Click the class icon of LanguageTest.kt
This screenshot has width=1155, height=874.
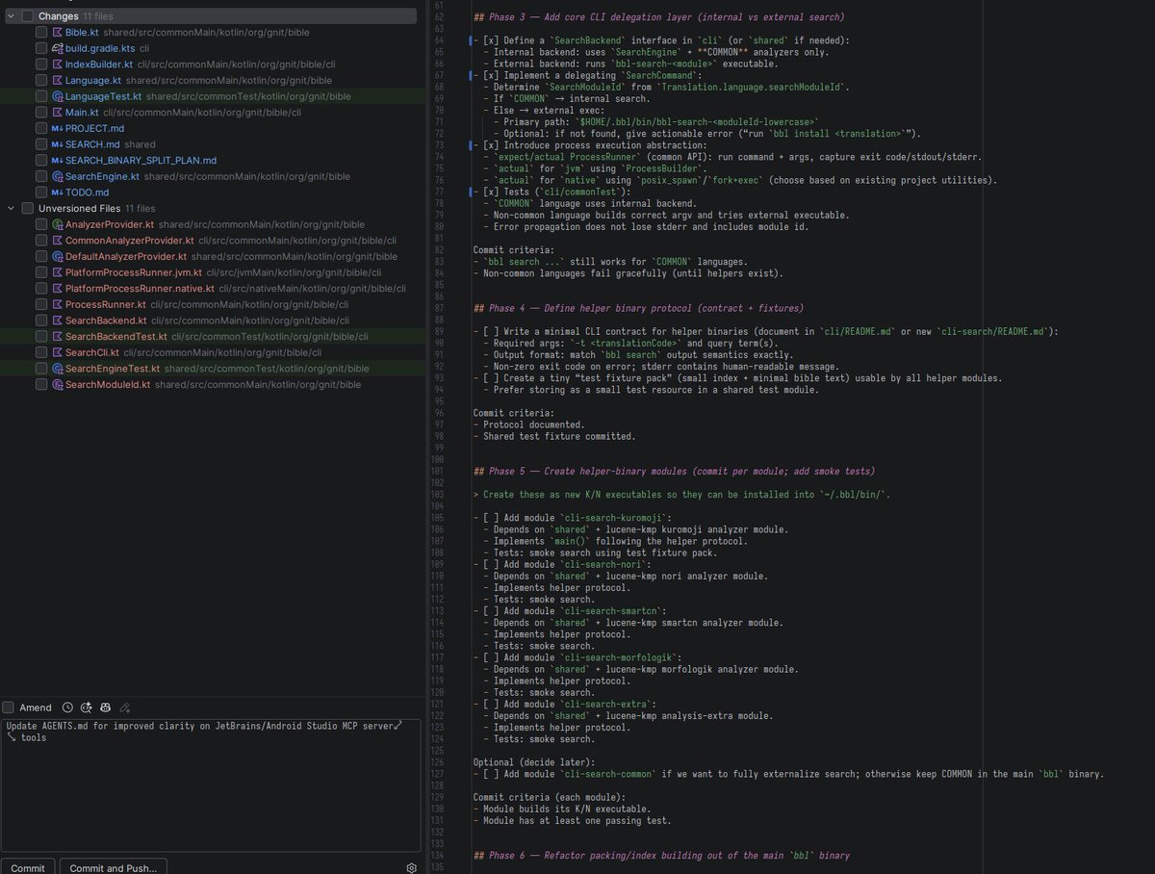pyautogui.click(x=58, y=96)
